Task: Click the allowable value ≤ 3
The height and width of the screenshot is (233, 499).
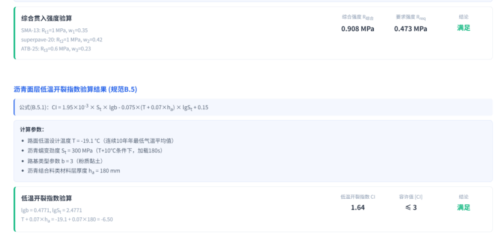Action: [x=411, y=208]
